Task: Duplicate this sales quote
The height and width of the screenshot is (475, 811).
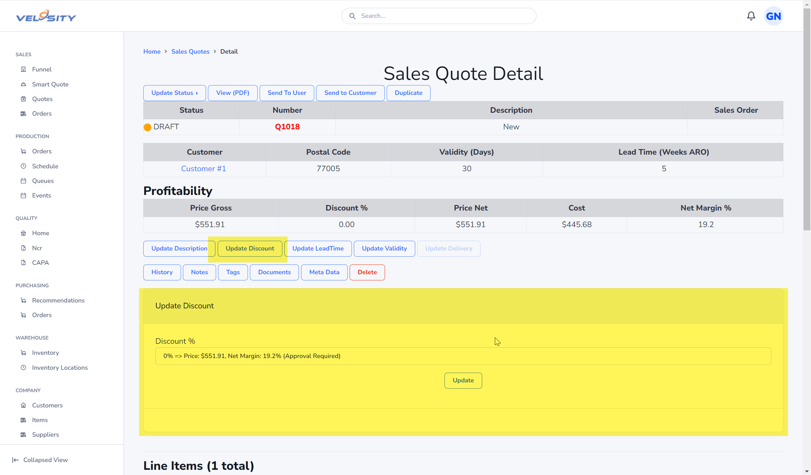Action: click(408, 93)
